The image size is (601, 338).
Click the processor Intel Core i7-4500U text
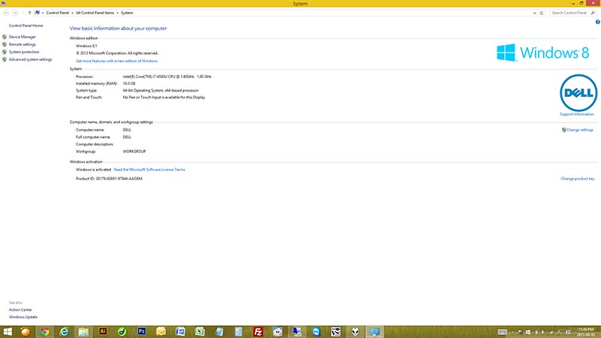[x=167, y=77]
